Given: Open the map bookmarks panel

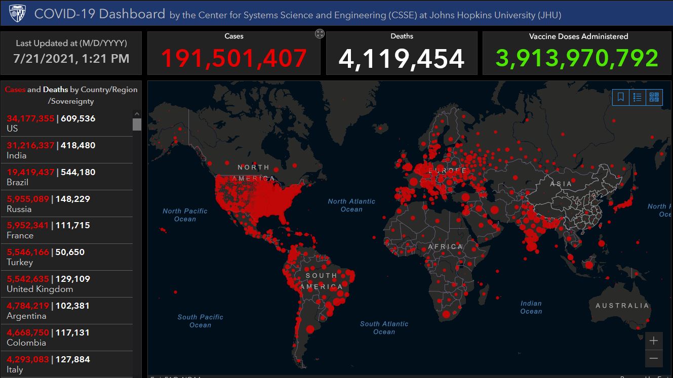Looking at the screenshot, I should (620, 97).
